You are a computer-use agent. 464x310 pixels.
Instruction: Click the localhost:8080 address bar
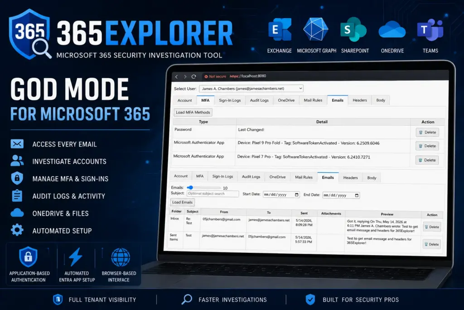[248, 76]
